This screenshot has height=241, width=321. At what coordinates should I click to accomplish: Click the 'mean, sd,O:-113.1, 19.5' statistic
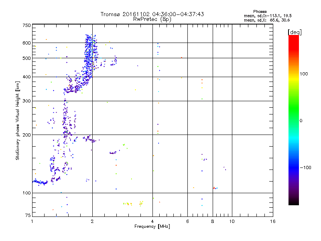pyautogui.click(x=268, y=16)
